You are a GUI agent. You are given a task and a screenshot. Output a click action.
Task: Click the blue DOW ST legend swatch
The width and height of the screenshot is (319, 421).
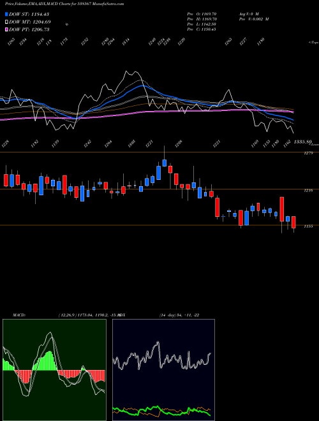(x=7, y=14)
